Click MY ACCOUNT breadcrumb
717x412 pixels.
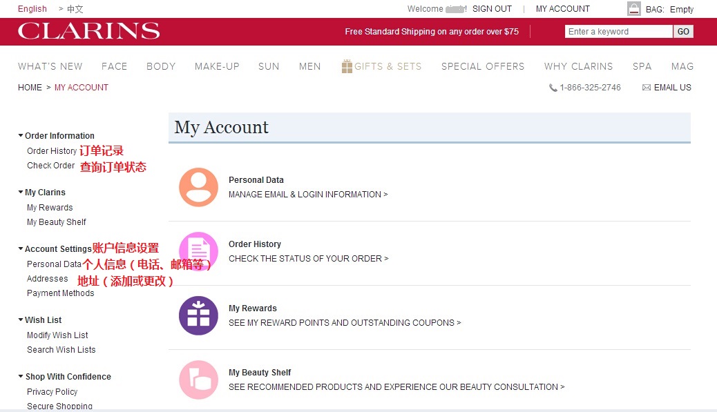pos(82,87)
